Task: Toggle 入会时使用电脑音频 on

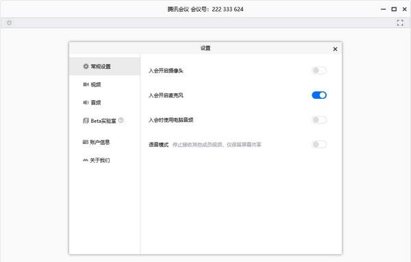Action: 319,120
